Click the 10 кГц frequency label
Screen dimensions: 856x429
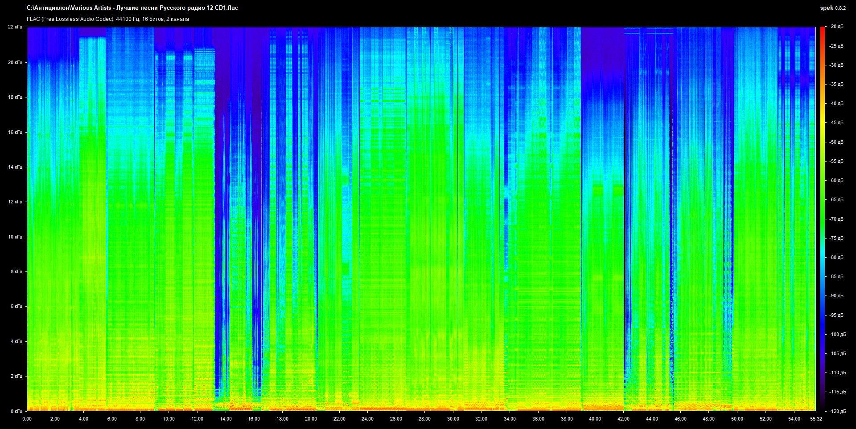(15, 237)
